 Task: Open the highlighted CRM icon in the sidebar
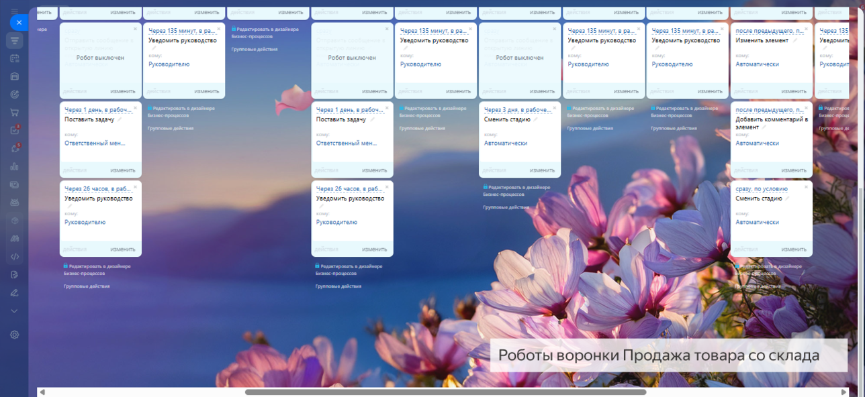tap(15, 41)
